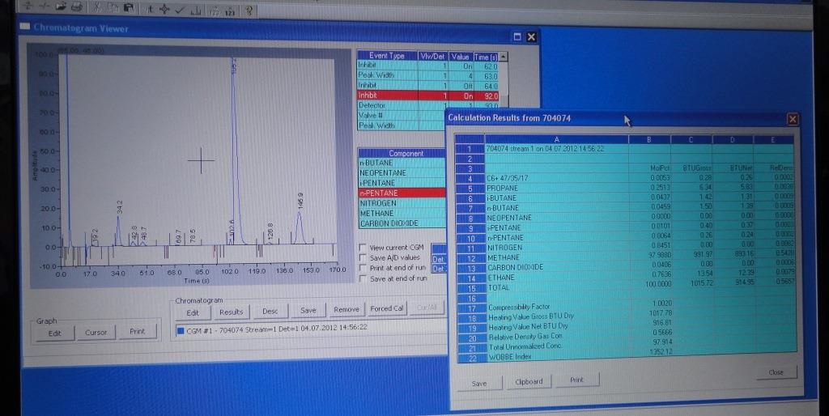This screenshot has height=416, width=829.
Task: Close the Calculation Results dialog via X
Action: 792,120
